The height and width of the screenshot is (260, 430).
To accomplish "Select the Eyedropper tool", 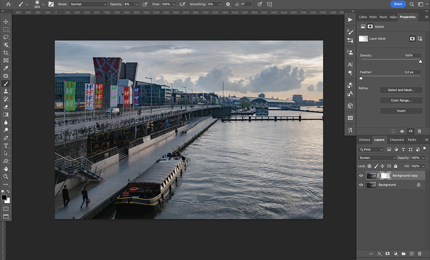I will click(6, 68).
